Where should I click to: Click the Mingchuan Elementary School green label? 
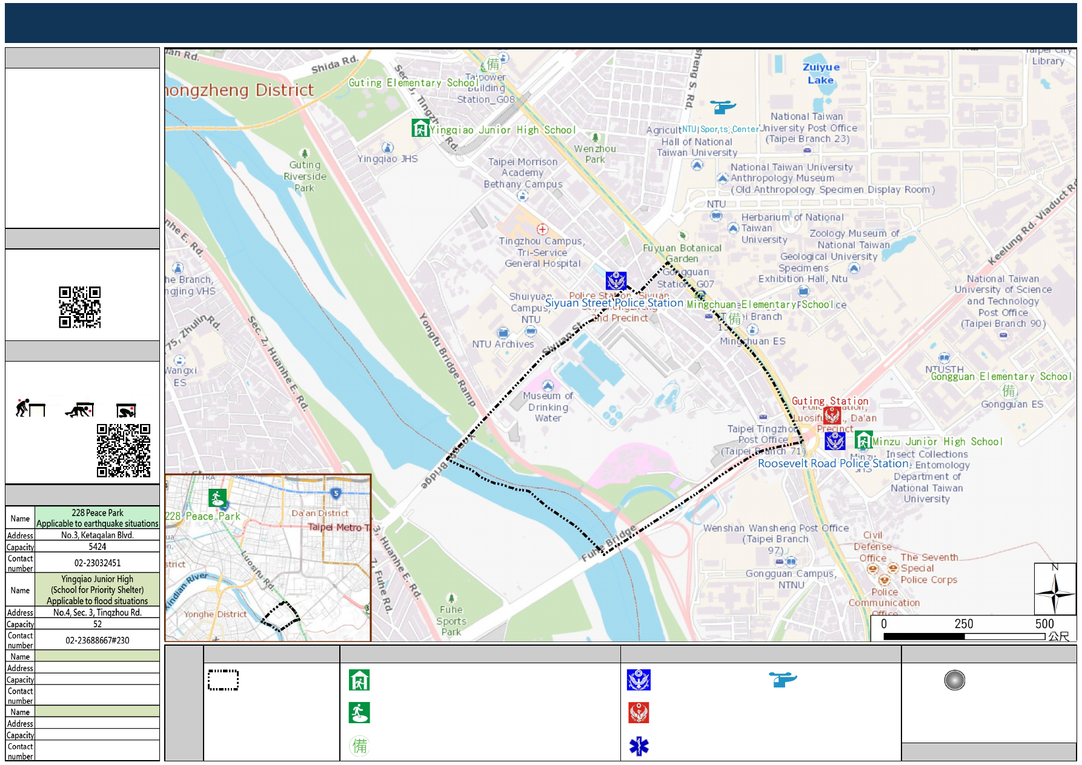[759, 305]
